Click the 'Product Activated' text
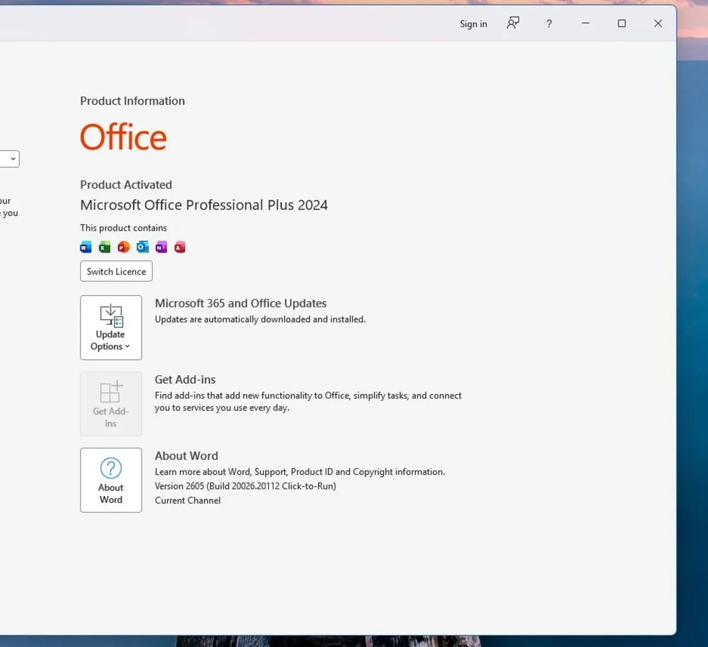Screen dimensions: 708x647 (x=126, y=185)
